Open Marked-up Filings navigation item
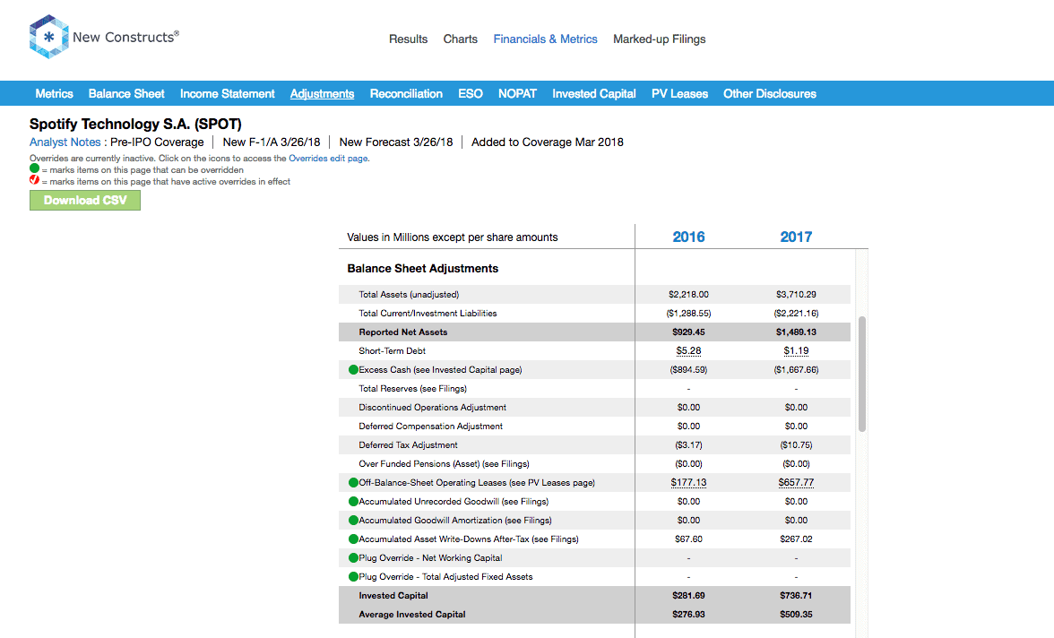The height and width of the screenshot is (638, 1054). (x=660, y=39)
